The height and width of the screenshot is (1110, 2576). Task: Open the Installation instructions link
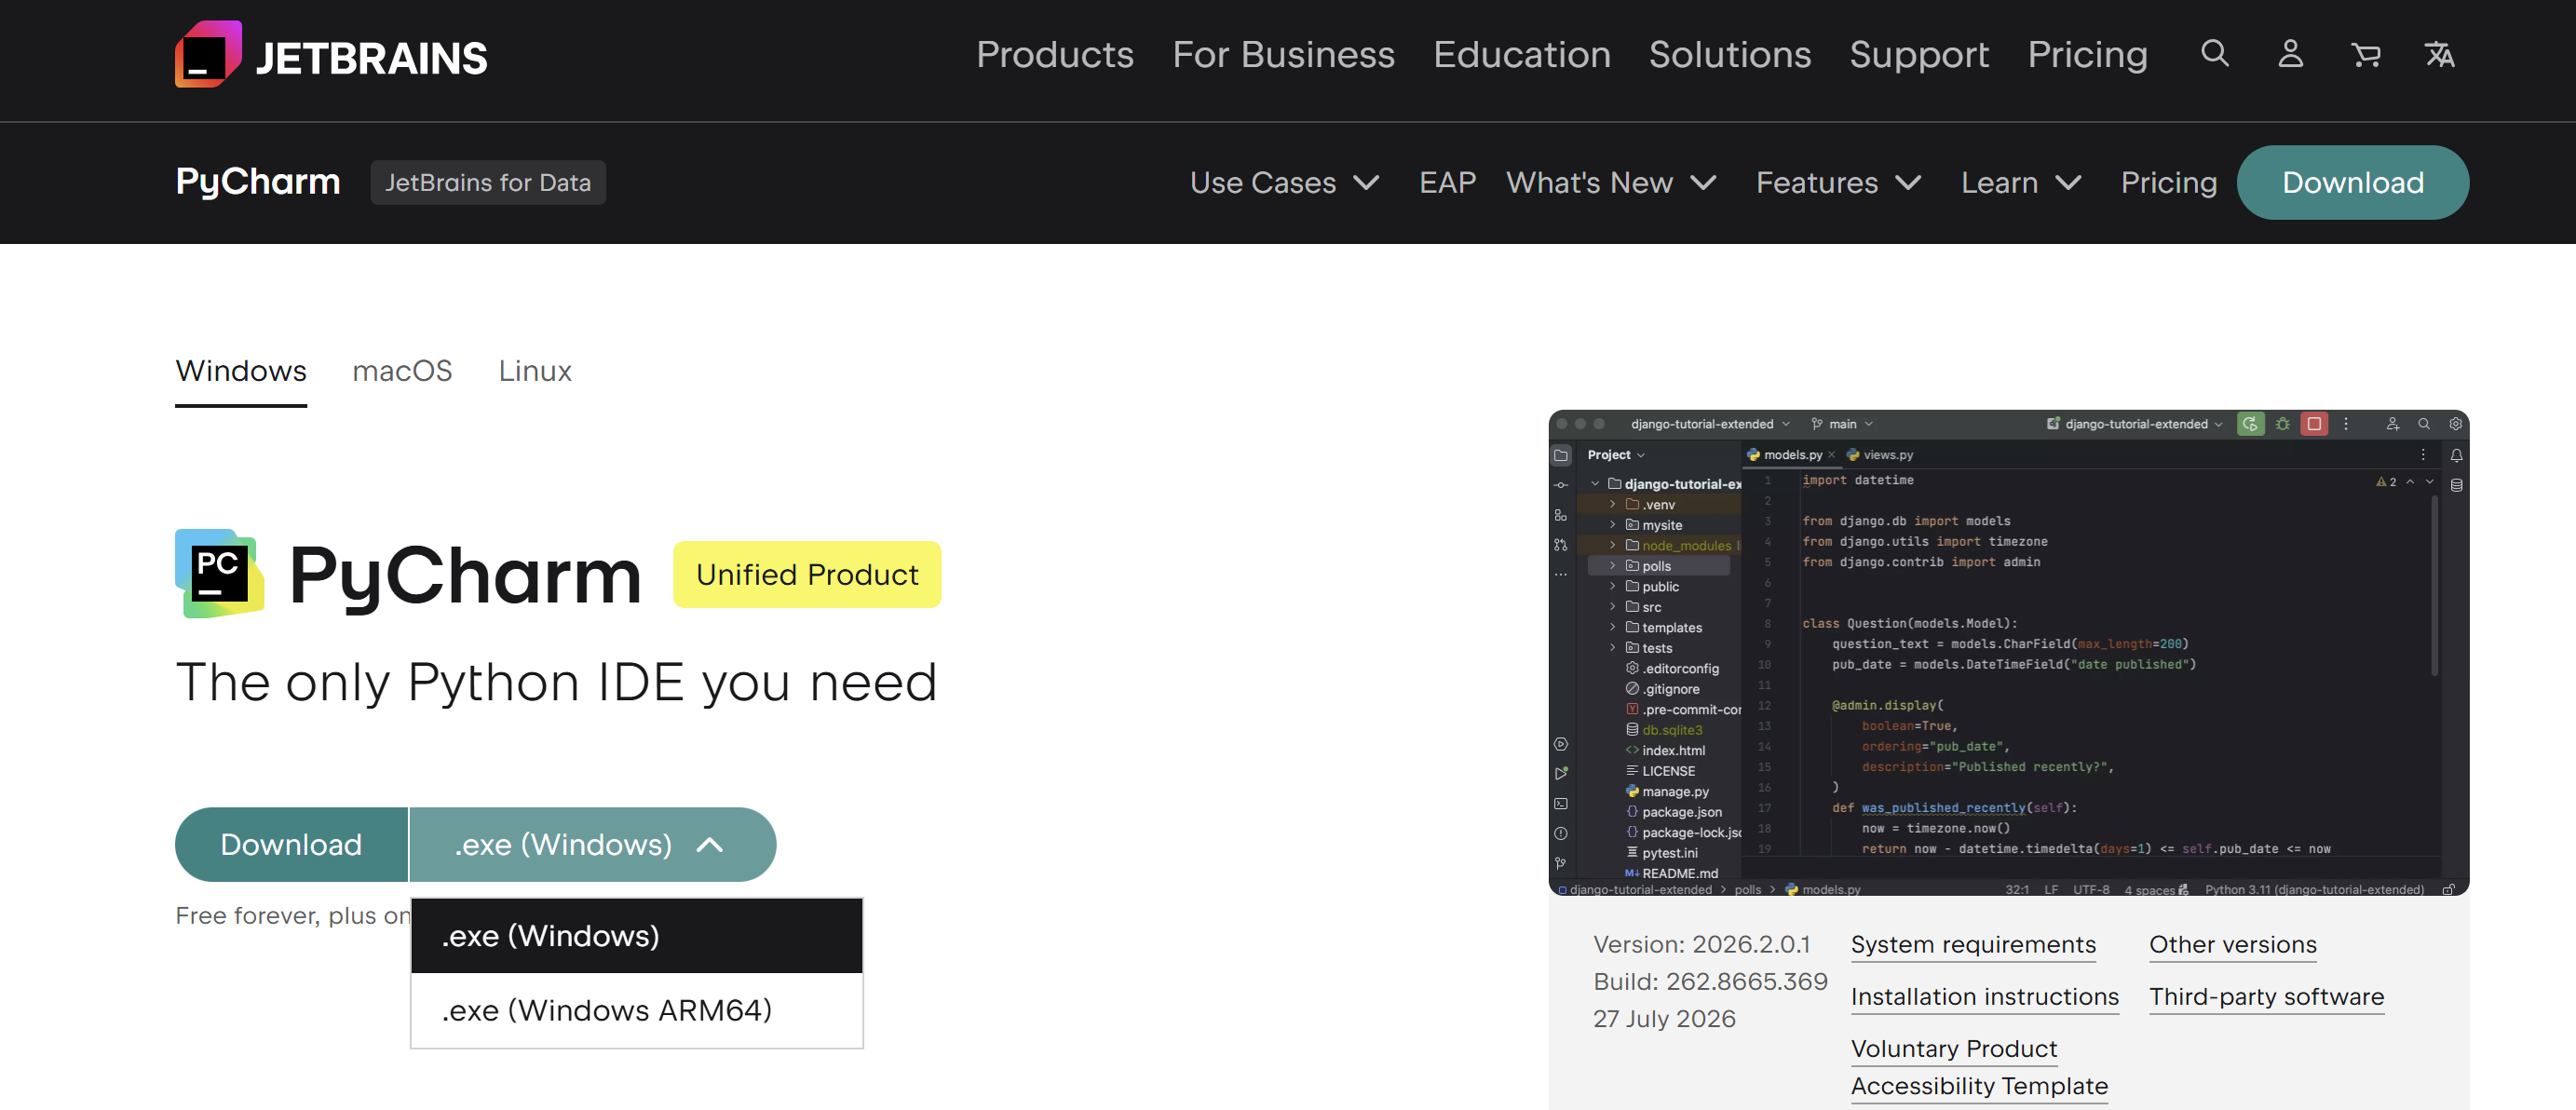click(x=1985, y=997)
